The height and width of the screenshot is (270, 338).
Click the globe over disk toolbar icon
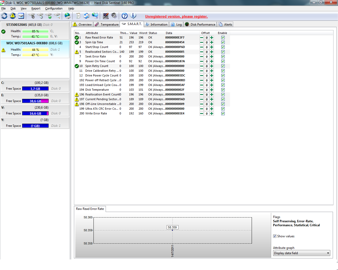tap(68, 16)
